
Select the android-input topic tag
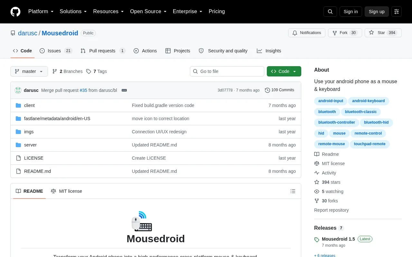pos(331,101)
